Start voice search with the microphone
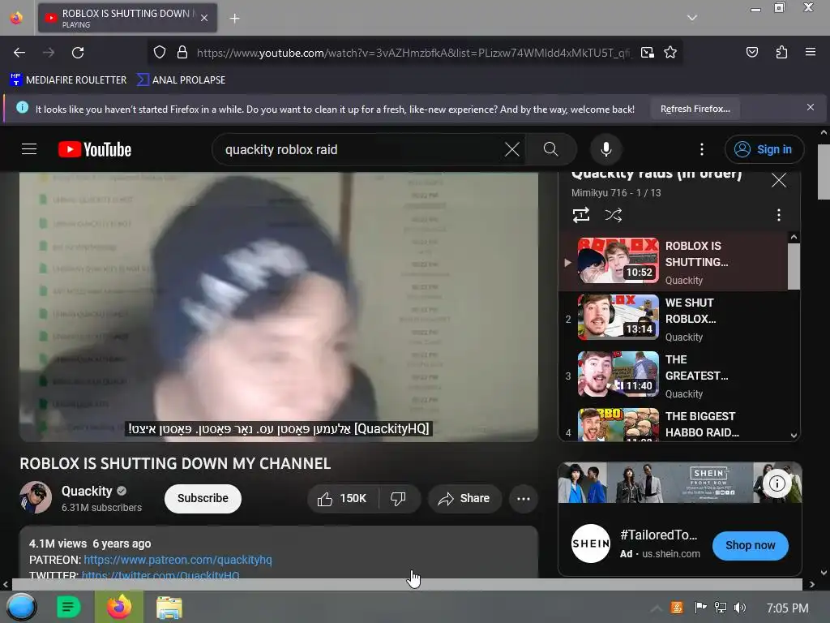Viewport: 830px width, 623px height. pyautogui.click(x=606, y=149)
